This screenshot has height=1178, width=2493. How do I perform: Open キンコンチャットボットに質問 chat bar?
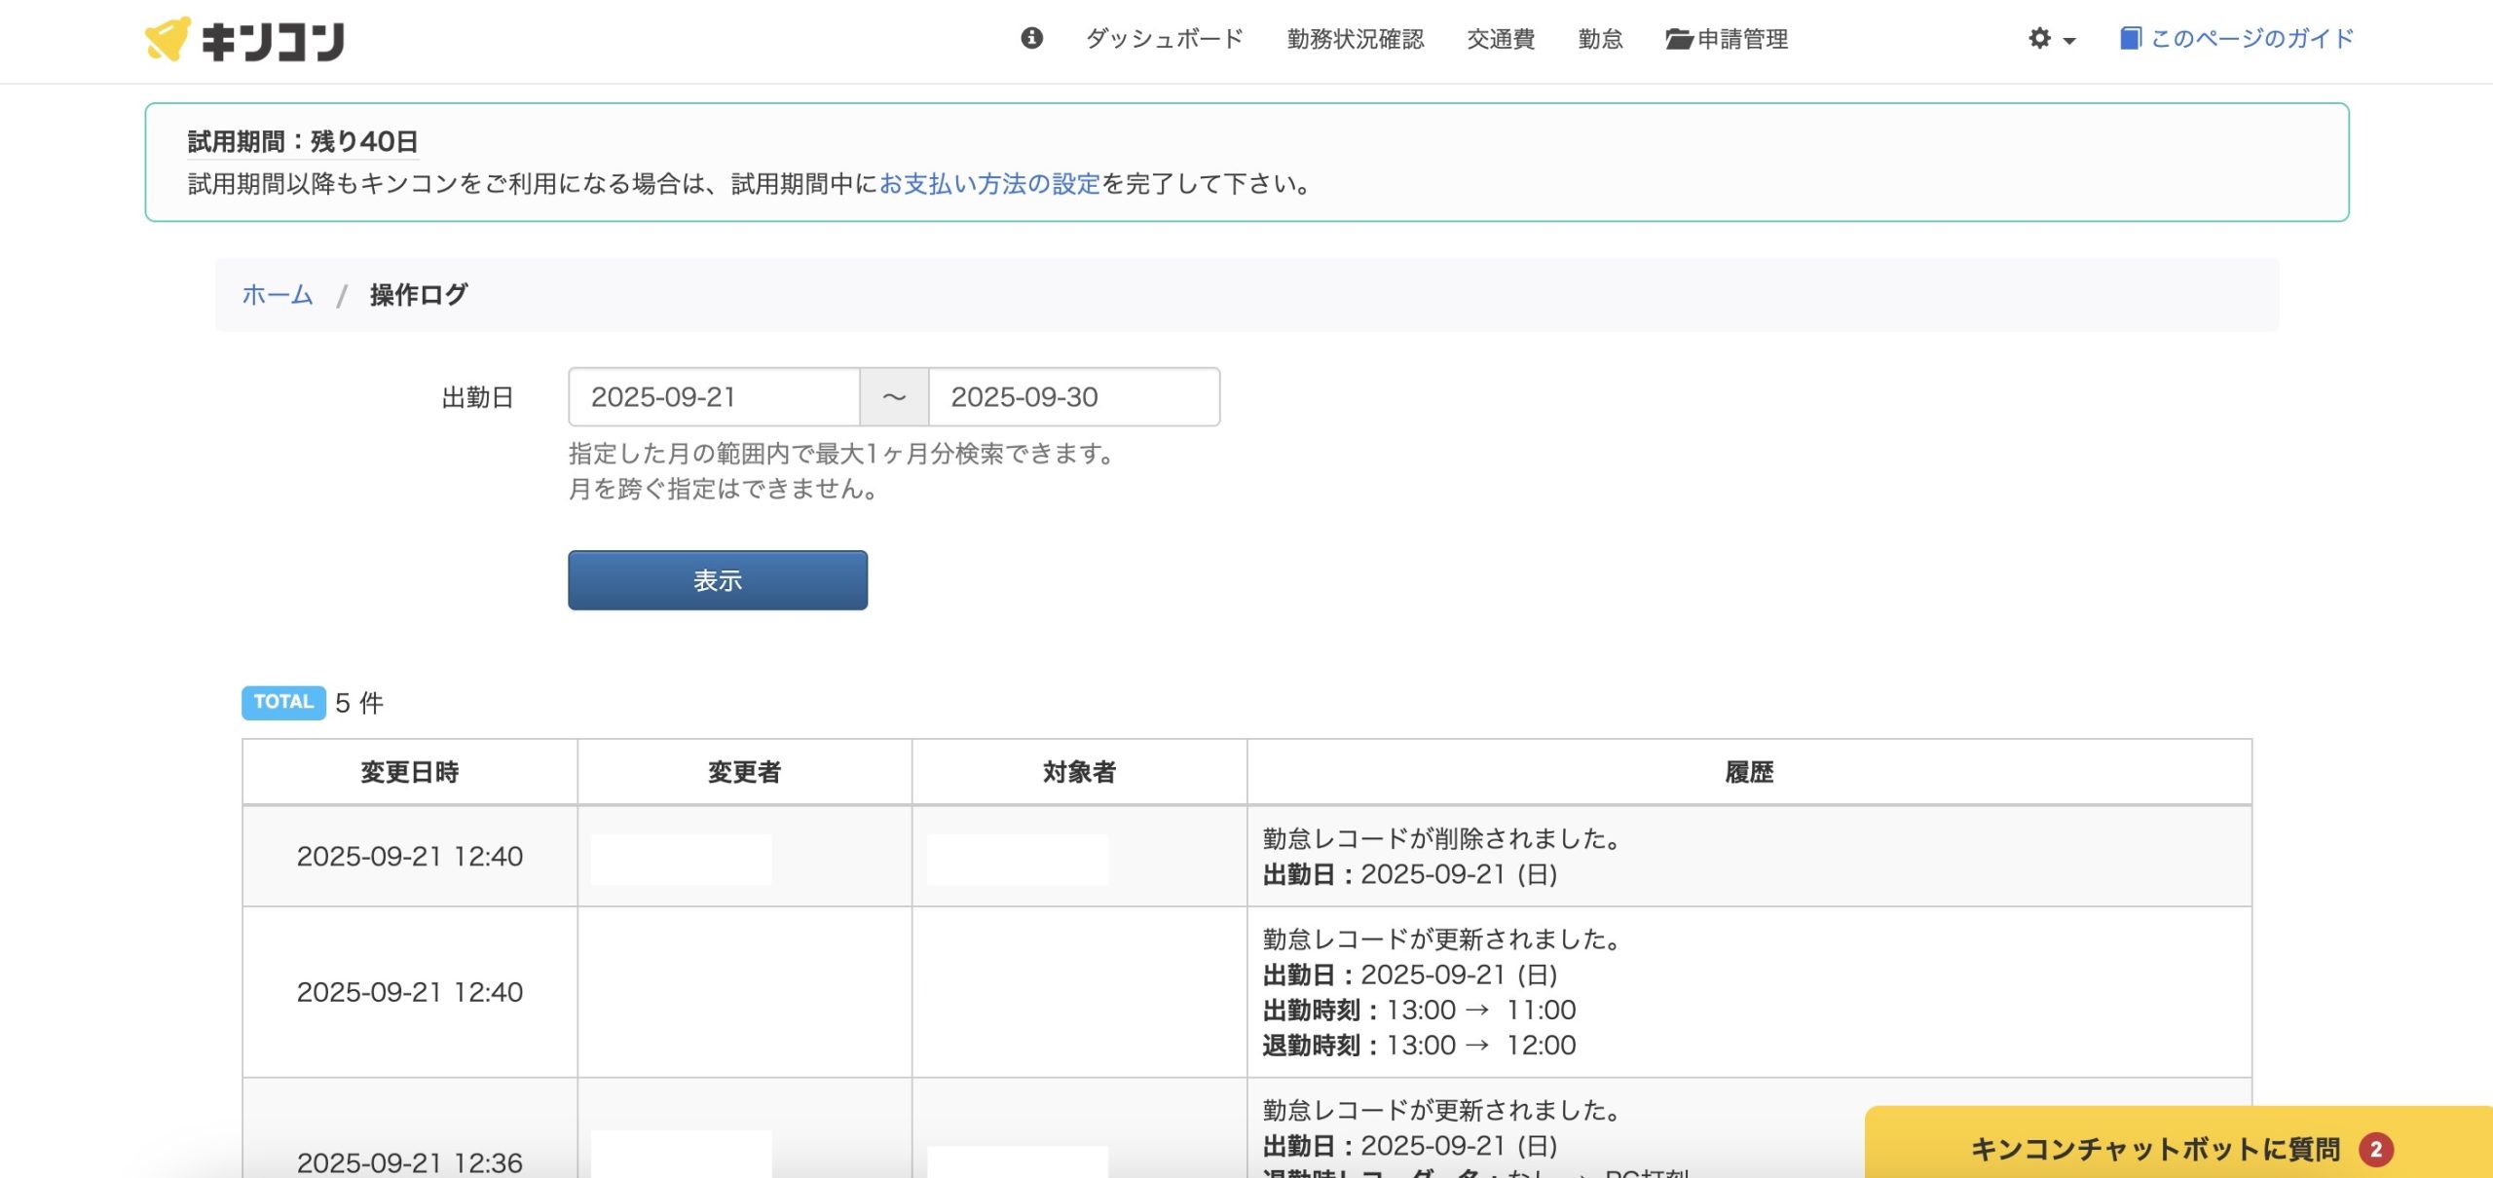2154,1149
